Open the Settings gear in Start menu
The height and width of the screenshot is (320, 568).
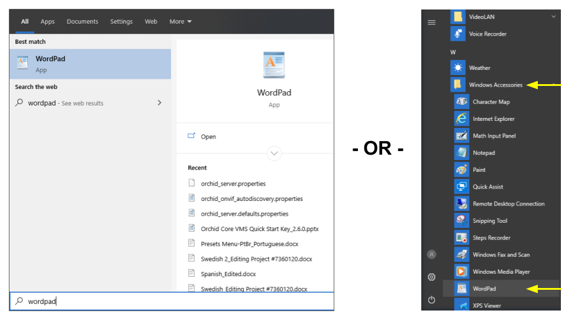tap(431, 277)
